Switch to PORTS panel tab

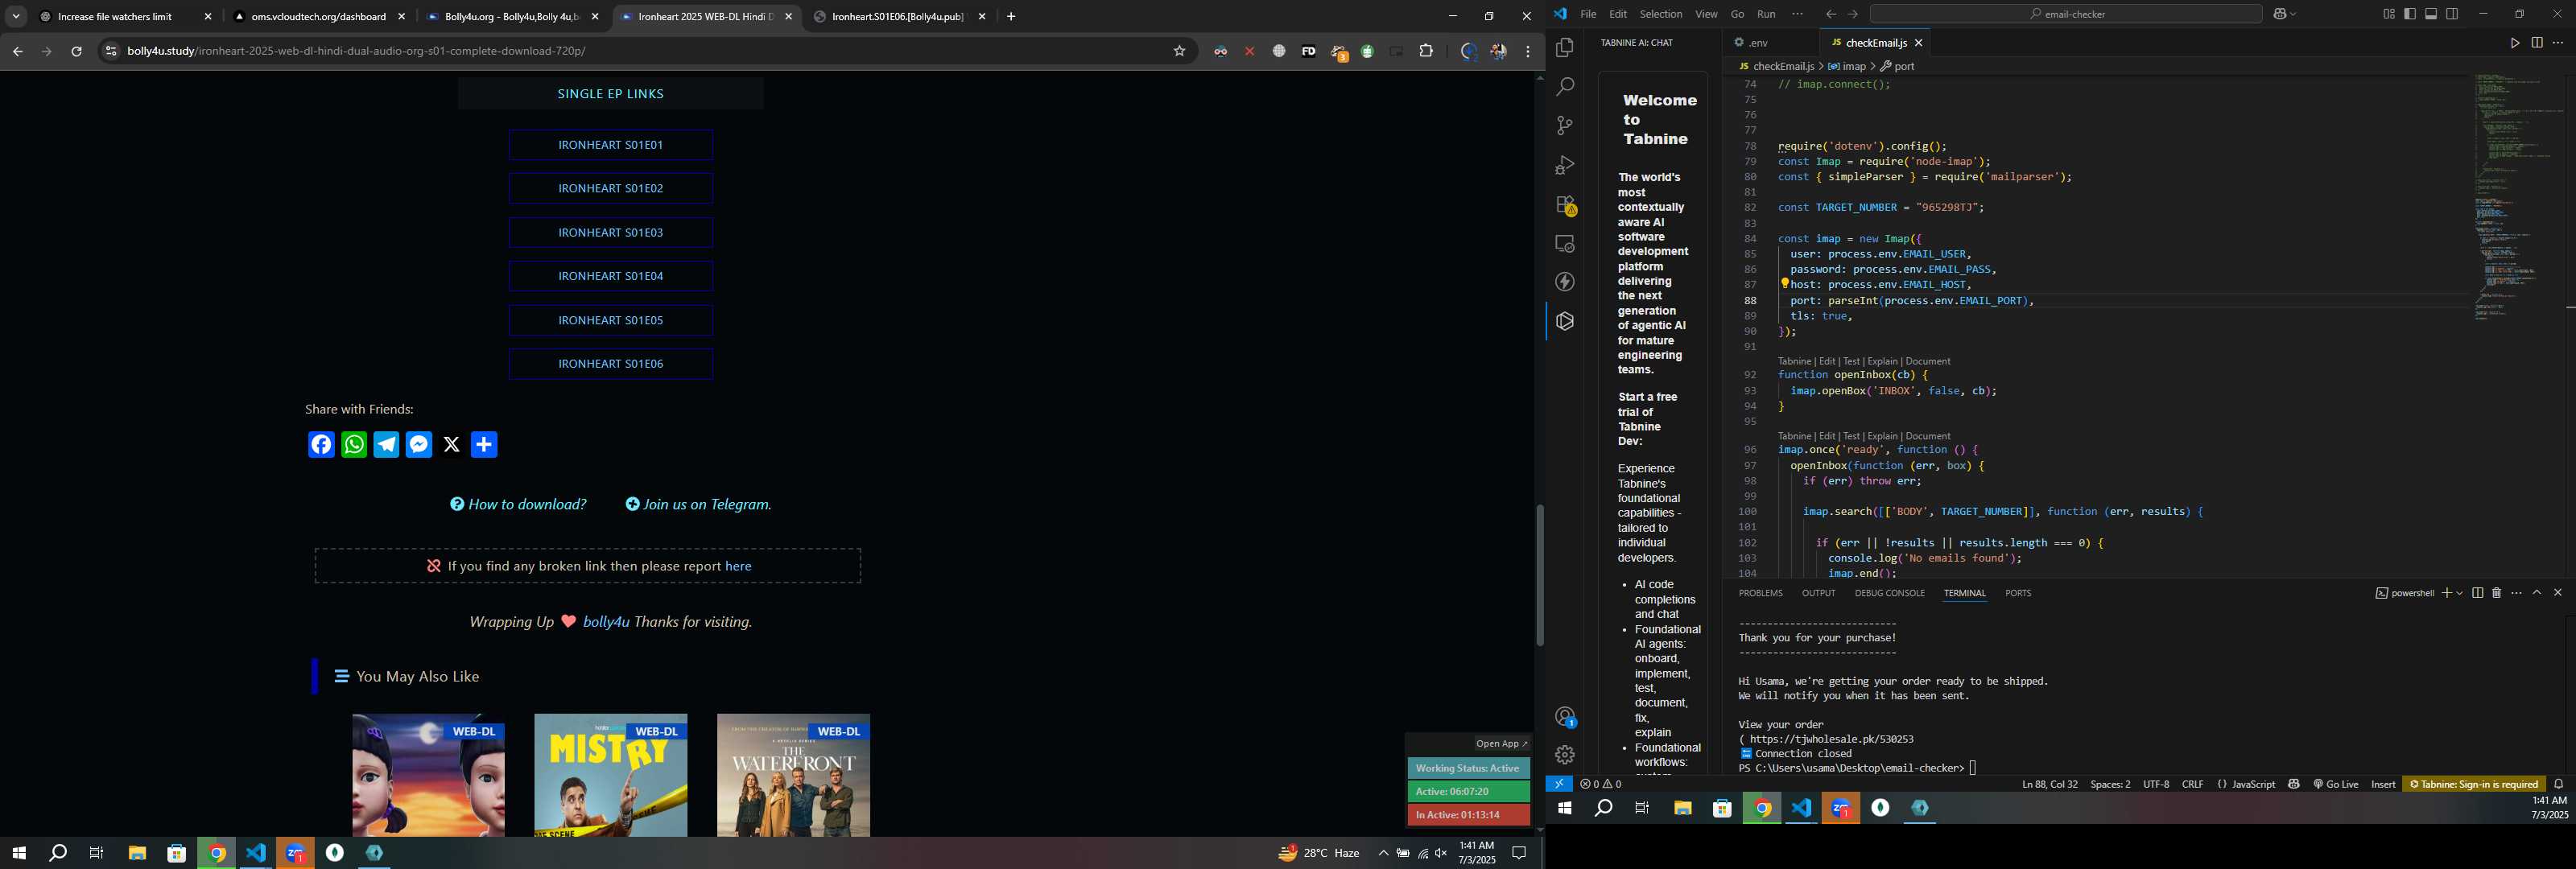(x=2018, y=593)
